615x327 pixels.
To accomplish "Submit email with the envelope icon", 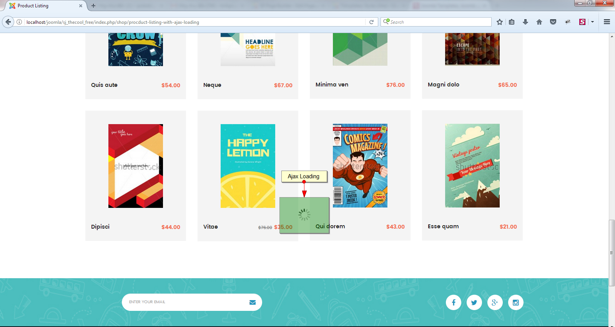I will click(x=253, y=302).
